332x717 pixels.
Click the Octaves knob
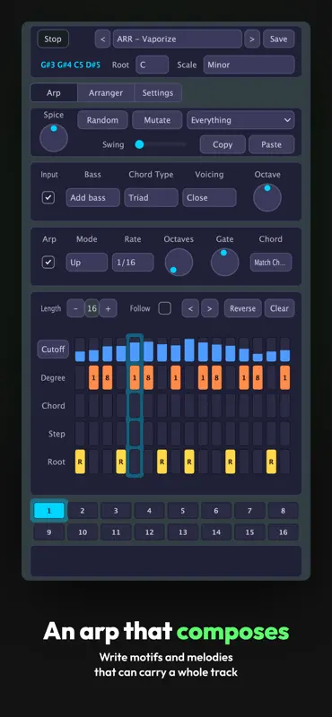[179, 262]
